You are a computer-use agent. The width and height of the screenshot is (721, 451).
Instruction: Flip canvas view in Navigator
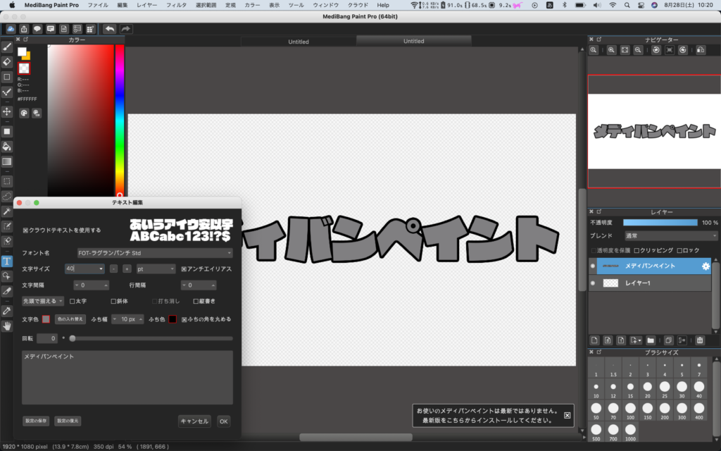pyautogui.click(x=701, y=50)
